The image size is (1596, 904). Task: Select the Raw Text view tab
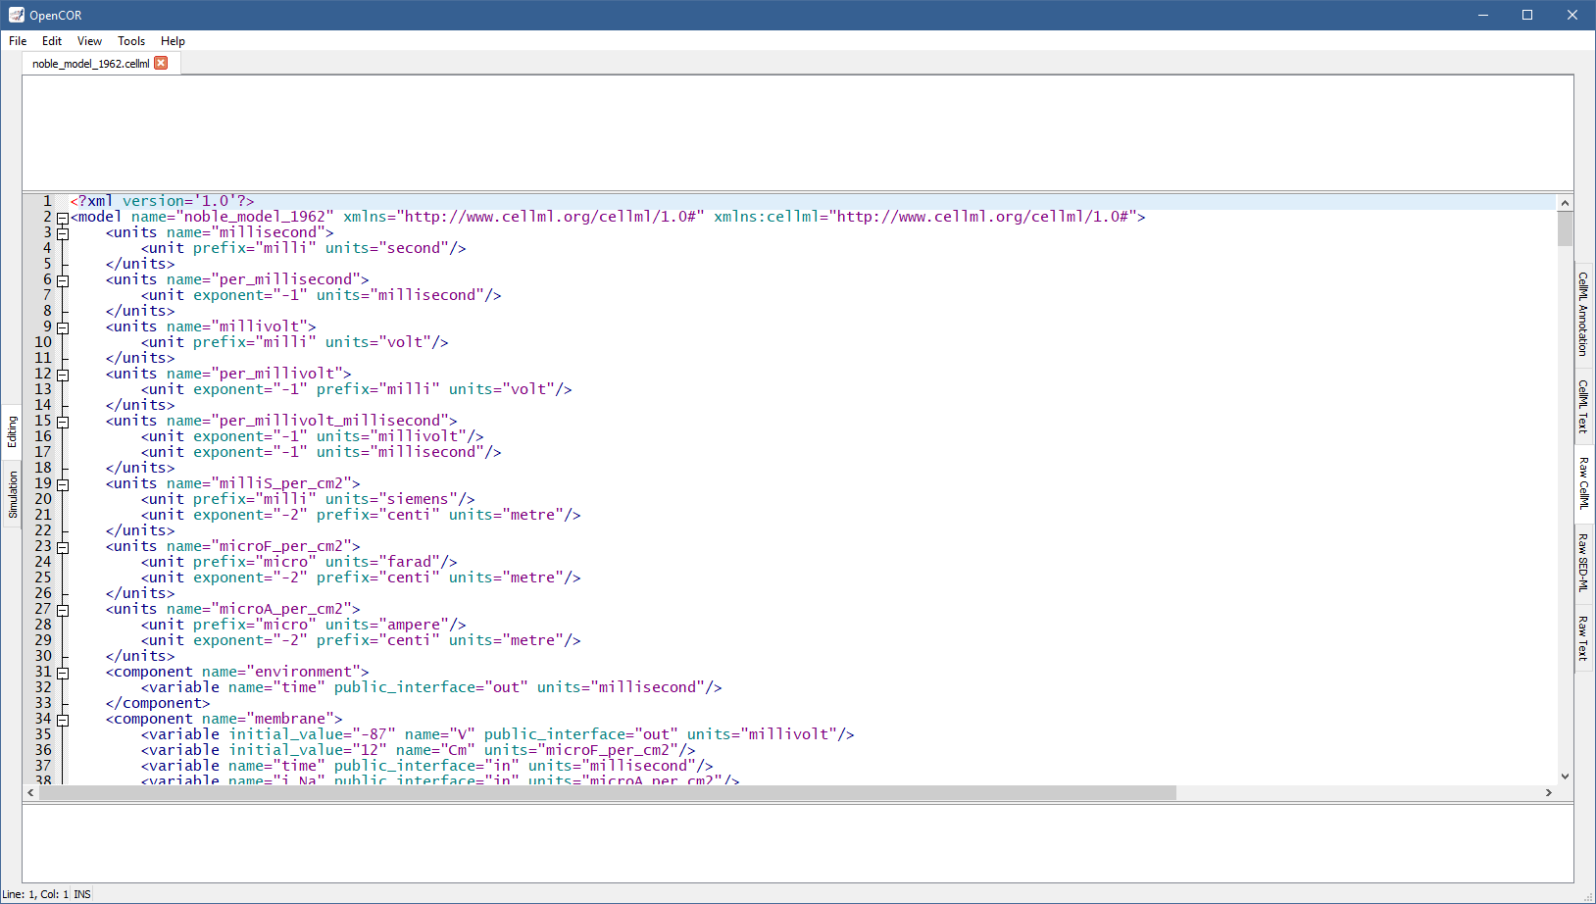(x=1582, y=637)
